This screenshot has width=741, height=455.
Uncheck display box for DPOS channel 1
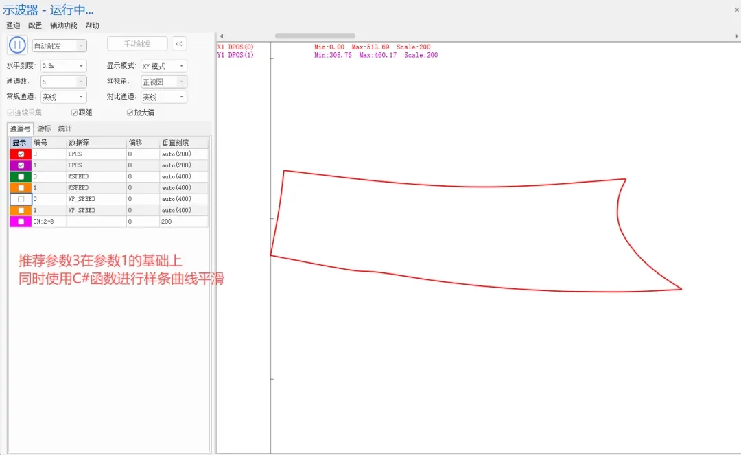click(x=21, y=165)
